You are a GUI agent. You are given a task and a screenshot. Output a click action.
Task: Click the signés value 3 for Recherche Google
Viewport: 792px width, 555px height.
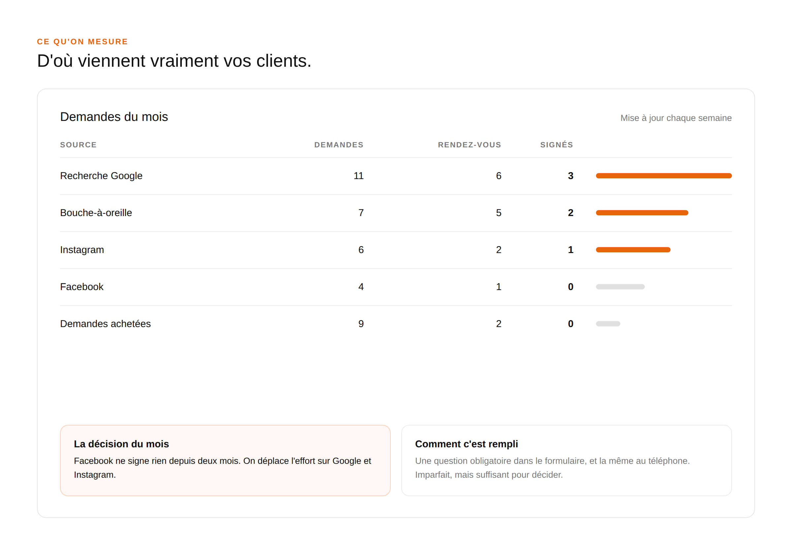coord(571,176)
